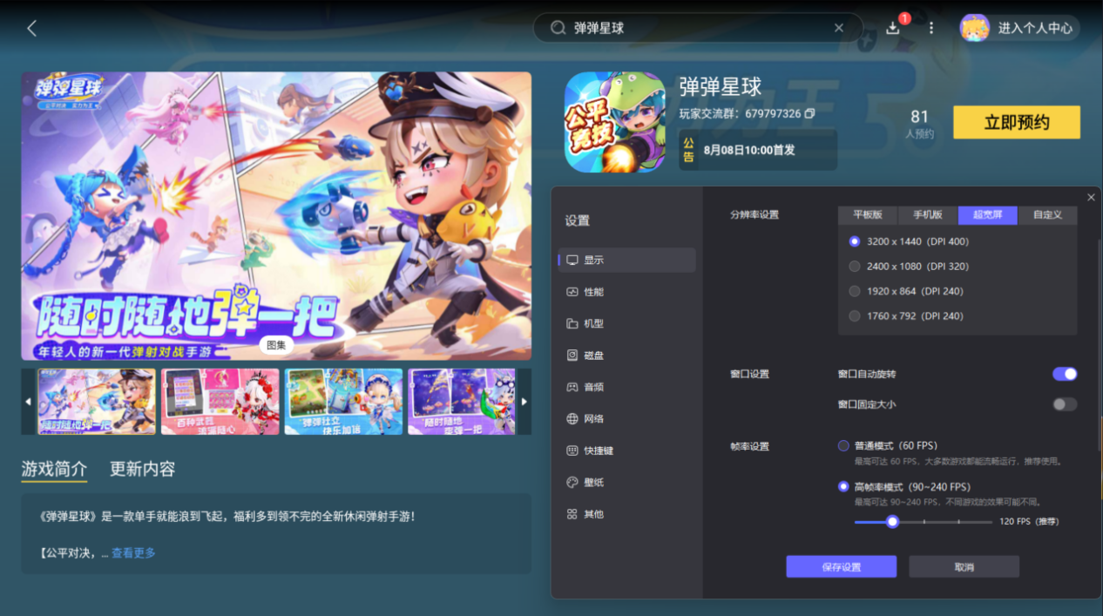1103x616 pixels.
Task: Open the three-dot more menu
Action: pyautogui.click(x=931, y=28)
